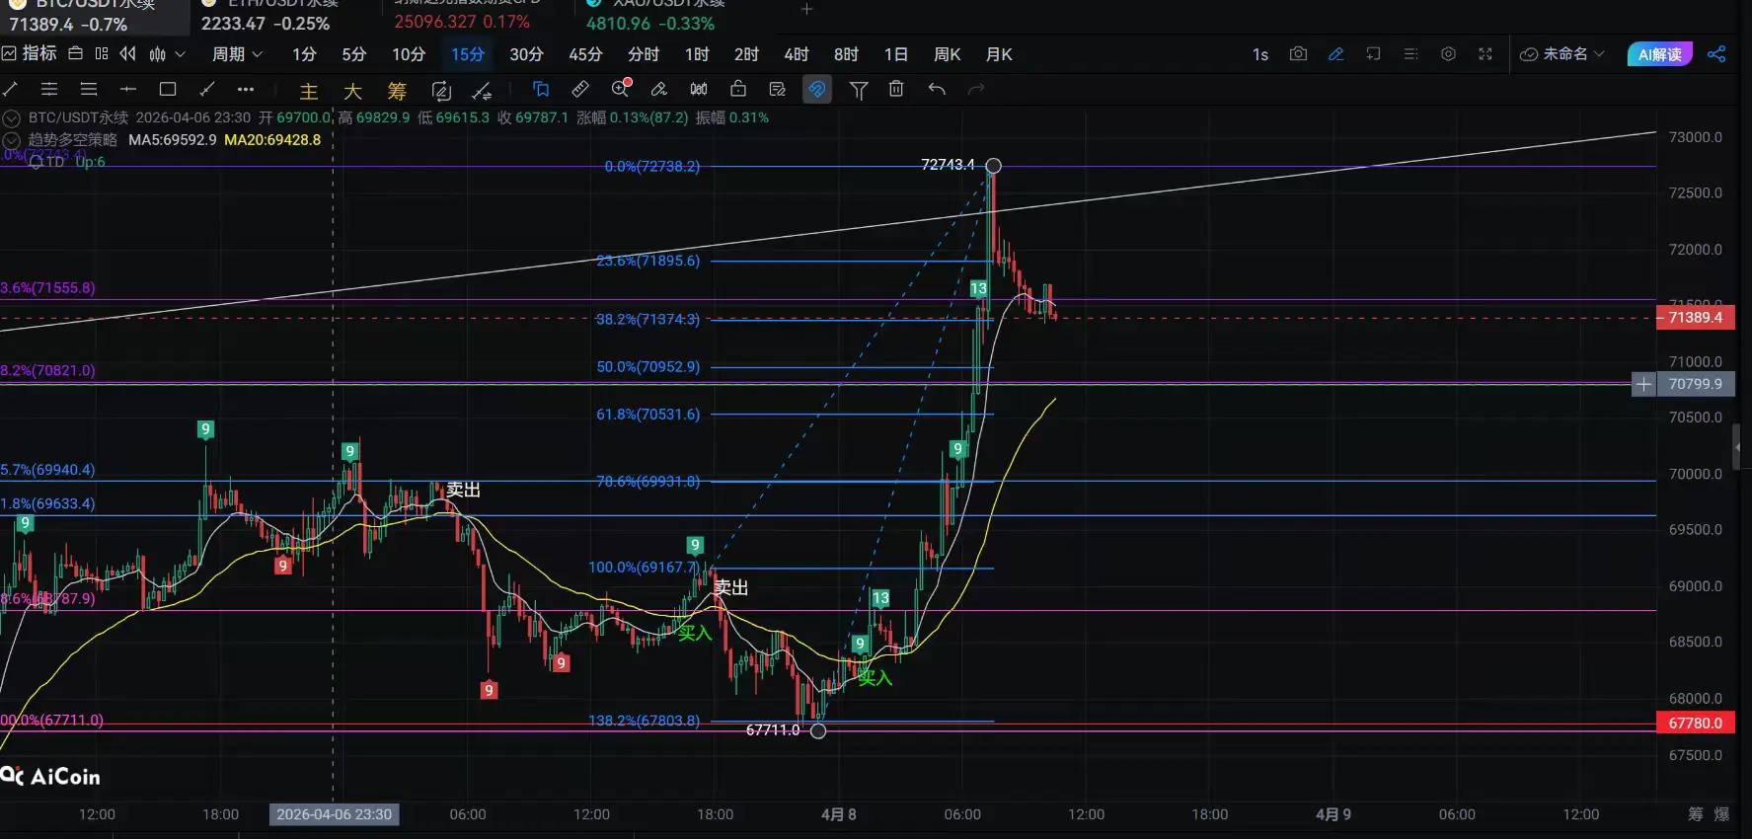Image resolution: width=1752 pixels, height=839 pixels.
Task: Click the zoom-in magnifier icon
Action: (621, 89)
